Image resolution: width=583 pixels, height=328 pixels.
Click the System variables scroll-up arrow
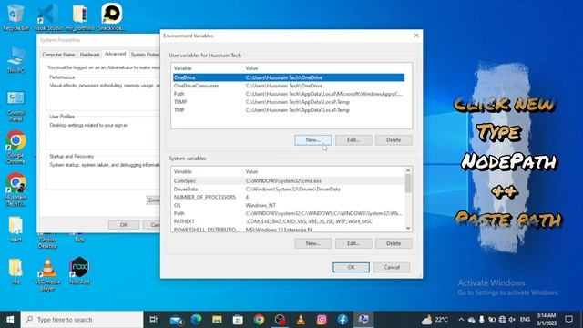408,170
